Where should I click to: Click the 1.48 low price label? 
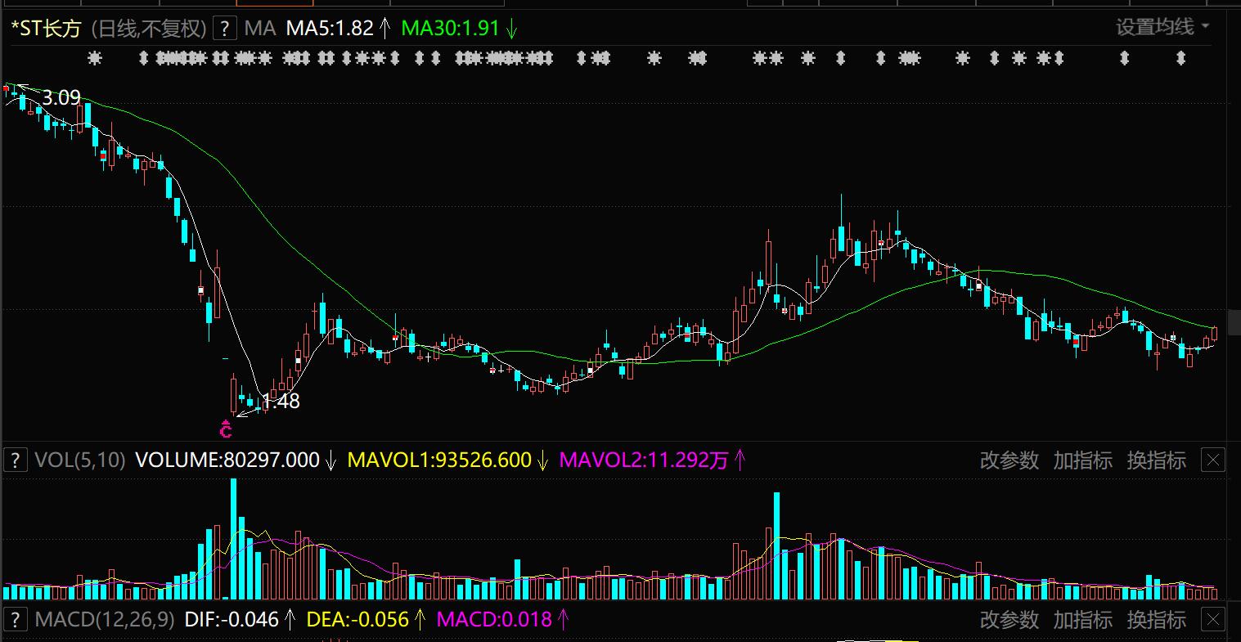click(281, 402)
